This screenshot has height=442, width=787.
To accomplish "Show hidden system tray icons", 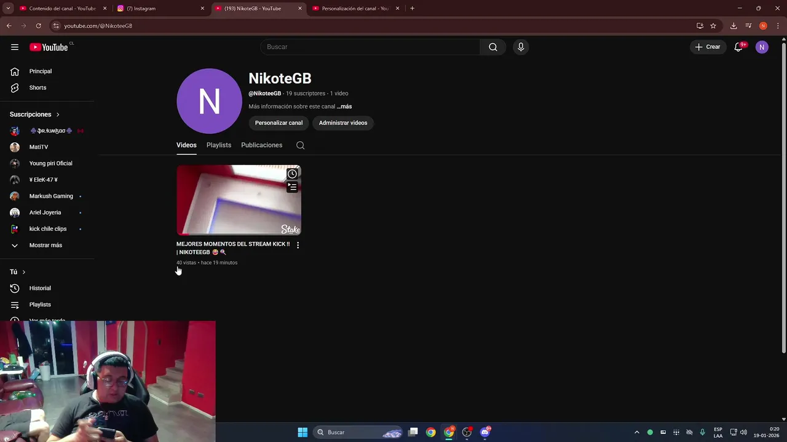I will (636, 432).
